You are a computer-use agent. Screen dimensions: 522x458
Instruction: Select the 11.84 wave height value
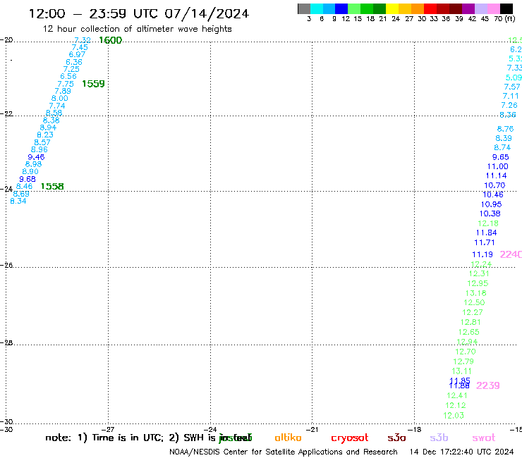point(487,233)
